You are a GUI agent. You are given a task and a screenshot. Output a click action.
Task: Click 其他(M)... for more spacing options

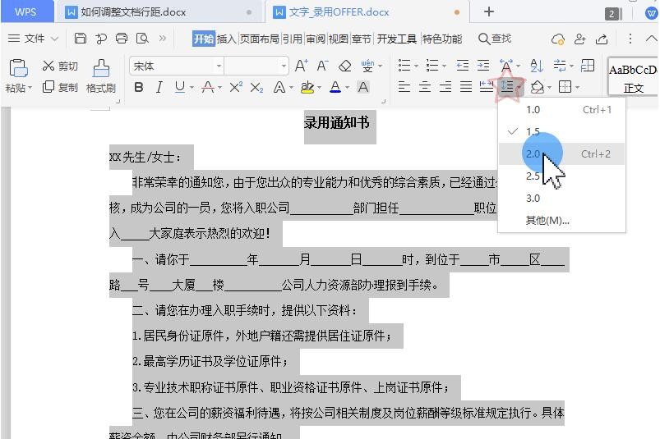(547, 220)
